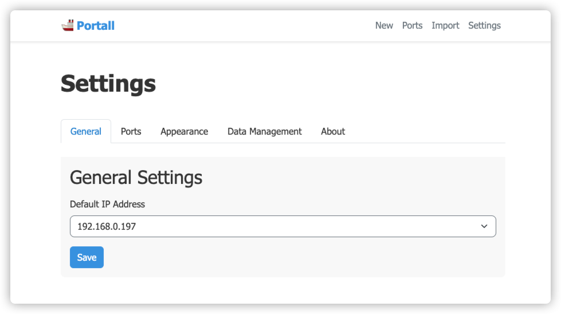Screen dimensions: 561x314
Task: Click the 192.168.0.197 IP address value
Action: [107, 227]
